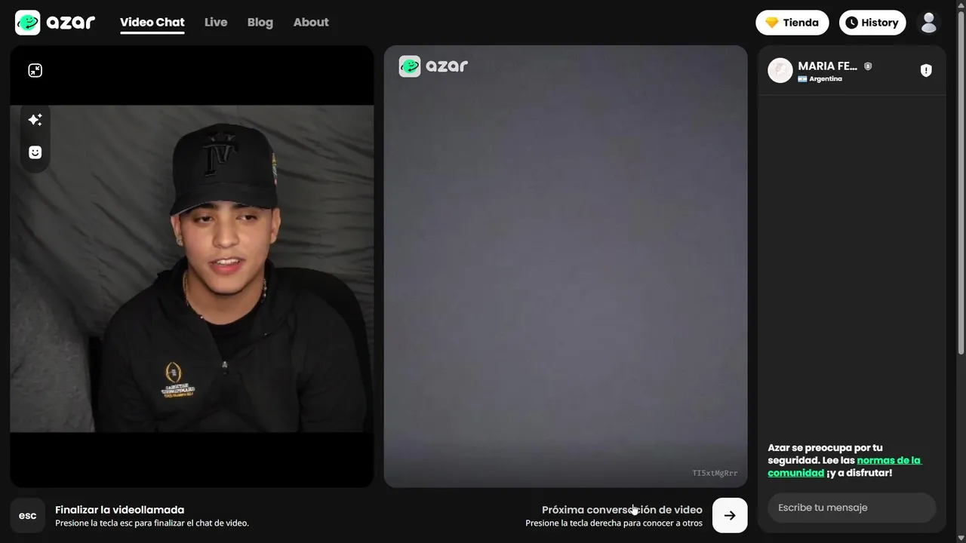Click the next conversation arrow button
Image resolution: width=966 pixels, height=543 pixels.
click(730, 515)
